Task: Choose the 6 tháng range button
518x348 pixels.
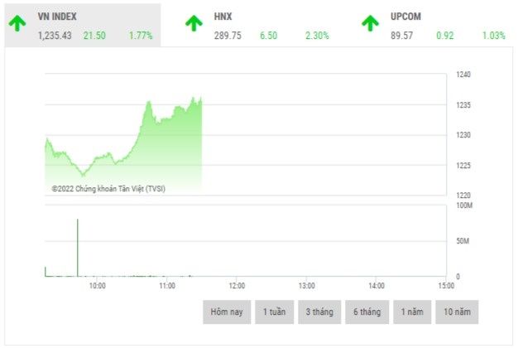Action: point(366,312)
